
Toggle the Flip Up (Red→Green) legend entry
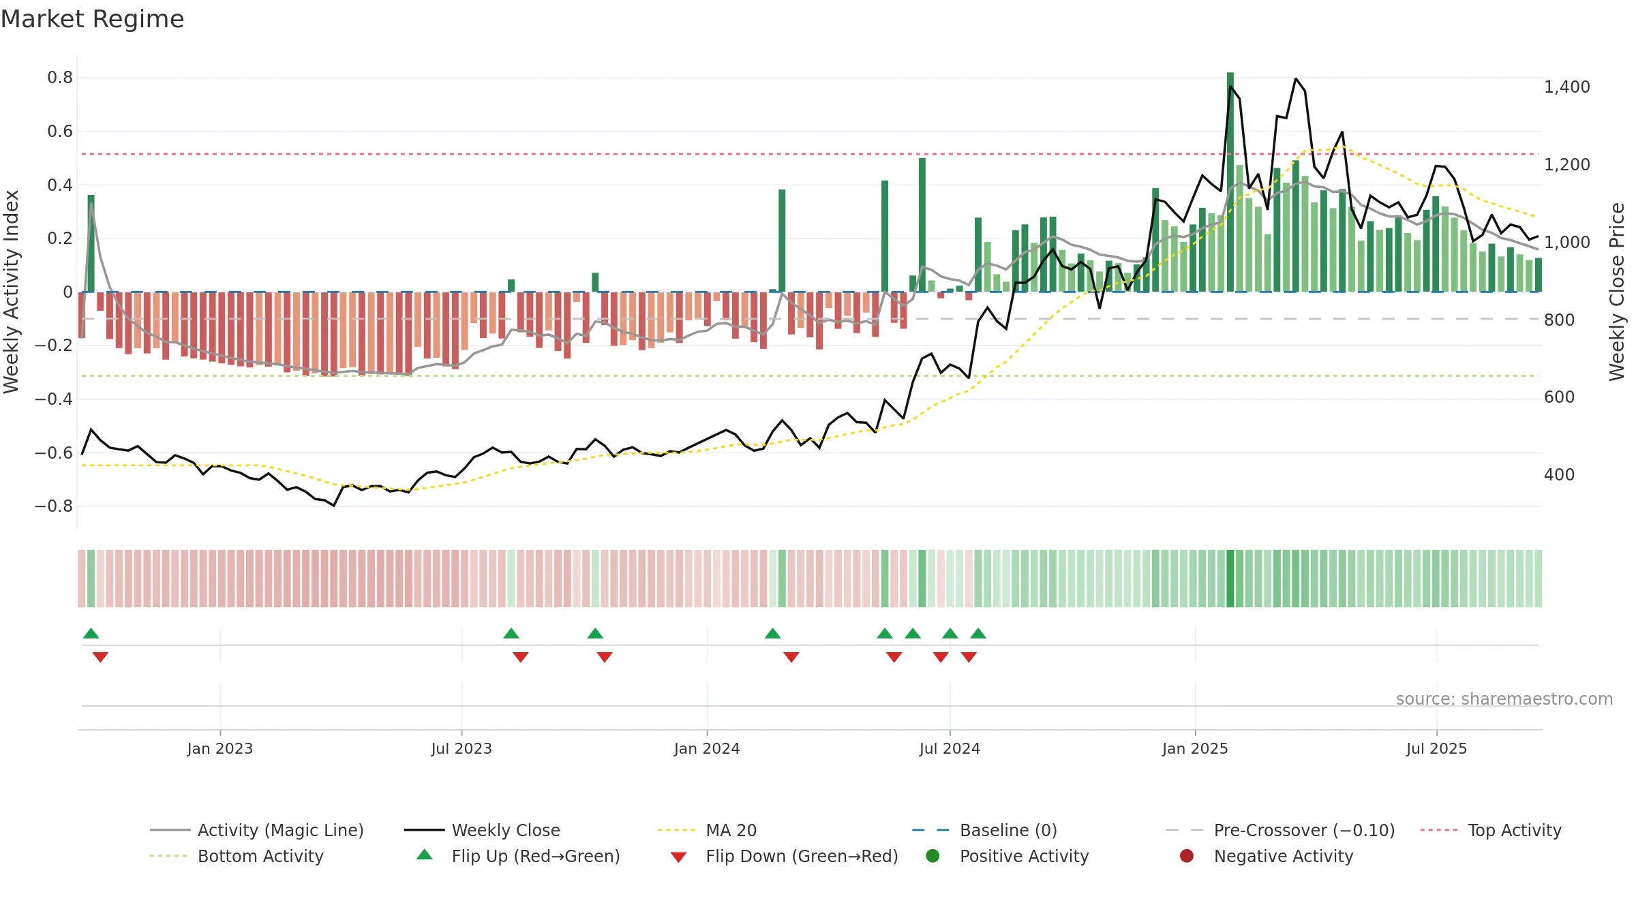point(518,856)
